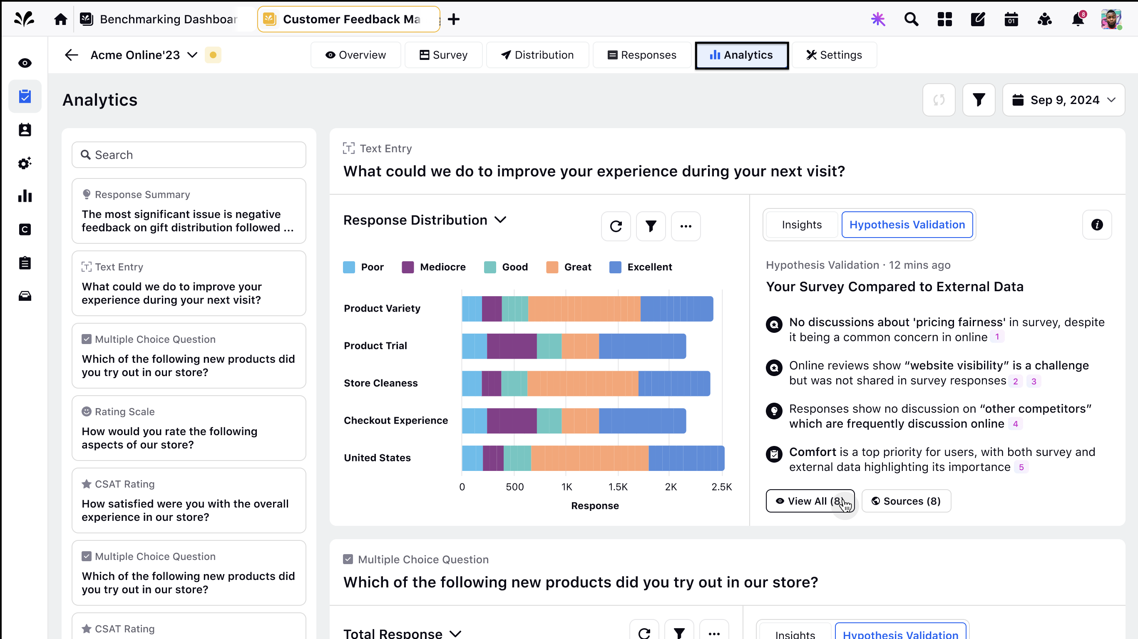Open the inbox tray sidebar icon
1138x639 pixels.
[x=25, y=296]
